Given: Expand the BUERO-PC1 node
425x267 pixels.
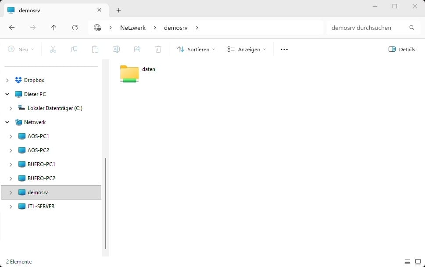Looking at the screenshot, I should pos(11,164).
